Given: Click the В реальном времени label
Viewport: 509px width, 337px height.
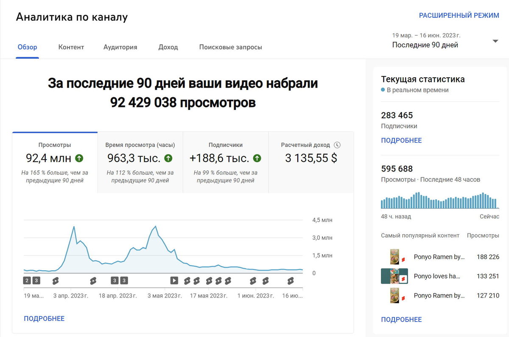Looking at the screenshot, I should pyautogui.click(x=417, y=90).
